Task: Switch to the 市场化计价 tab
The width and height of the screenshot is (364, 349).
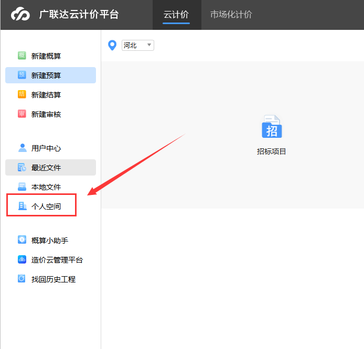Action: tap(231, 15)
